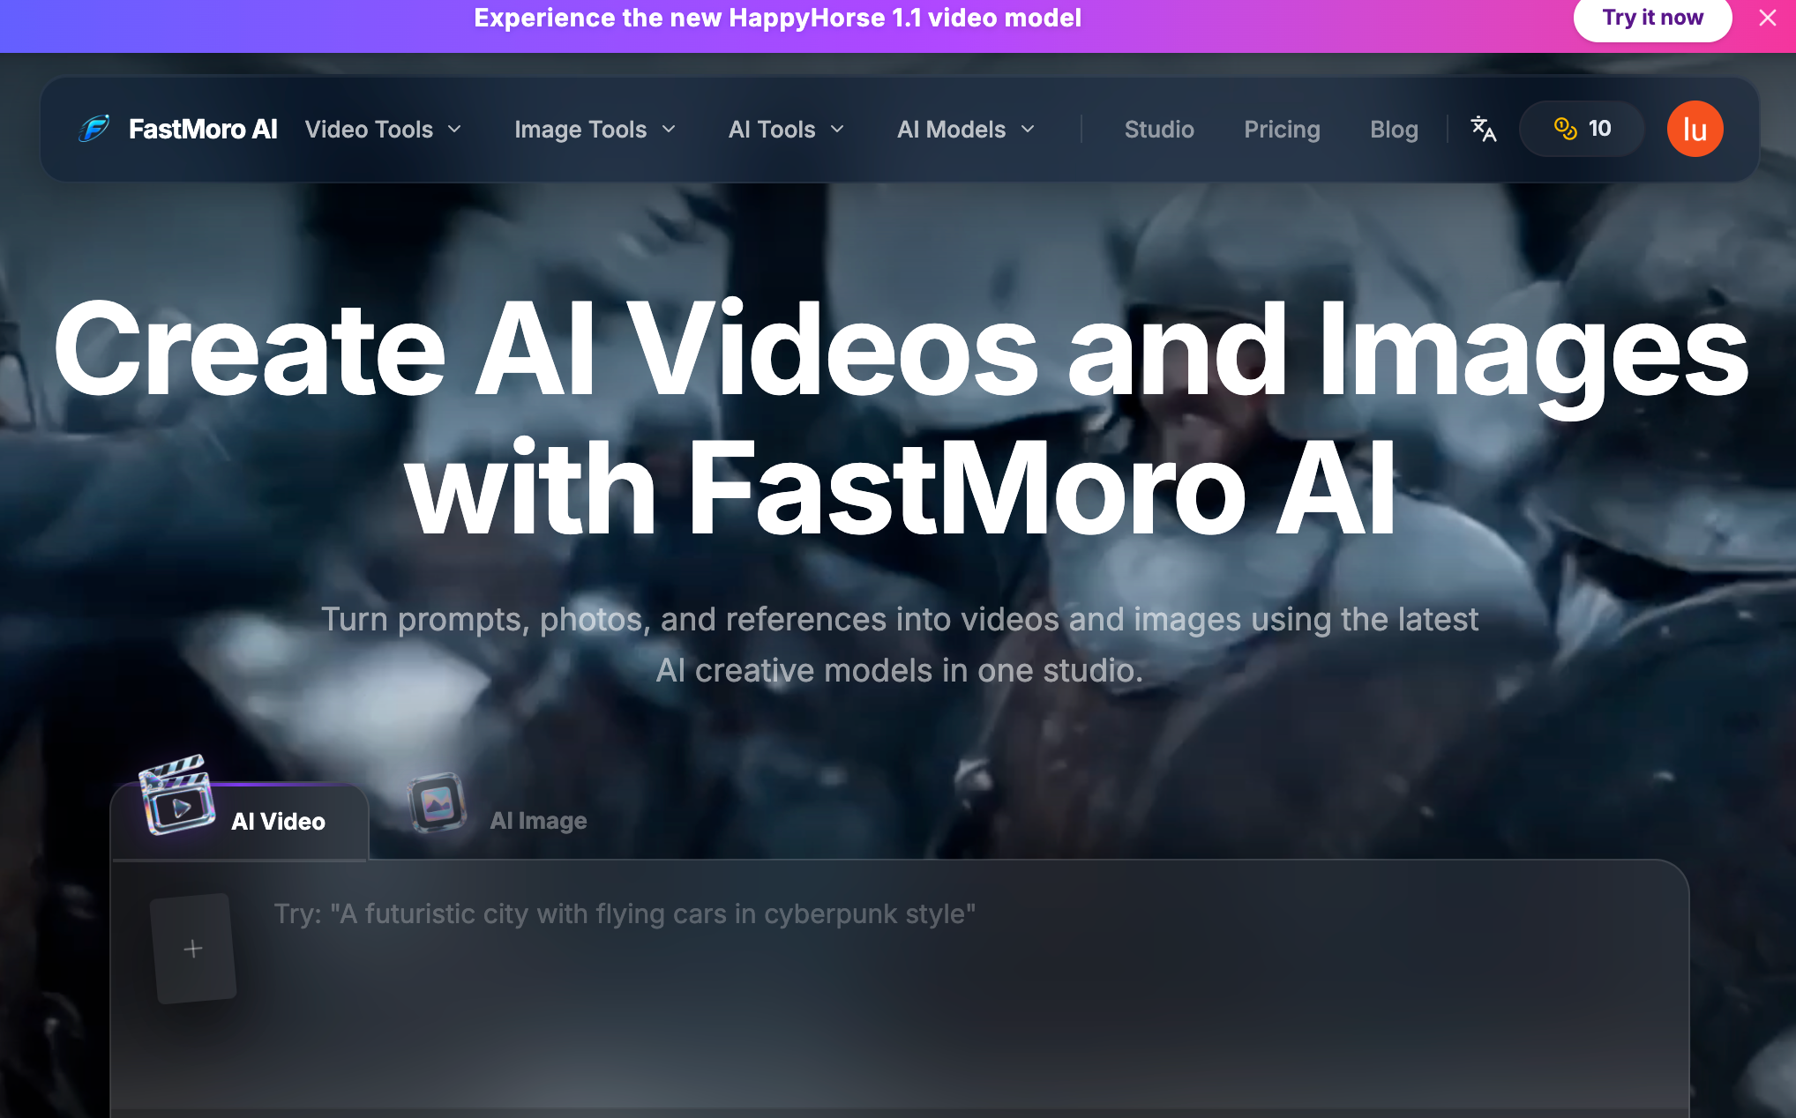Click the FastMoro AI logo icon

[x=94, y=129]
